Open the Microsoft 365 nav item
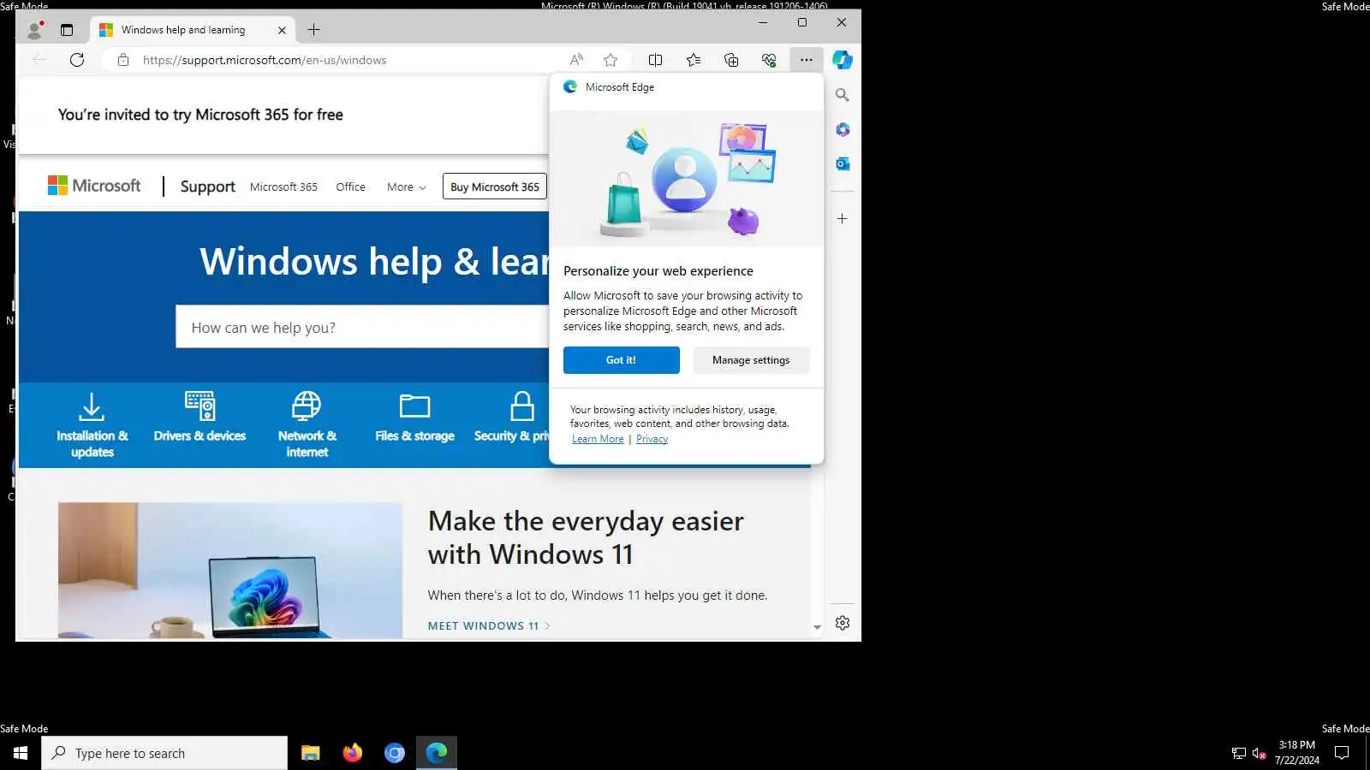This screenshot has width=1370, height=770. pos(283,187)
